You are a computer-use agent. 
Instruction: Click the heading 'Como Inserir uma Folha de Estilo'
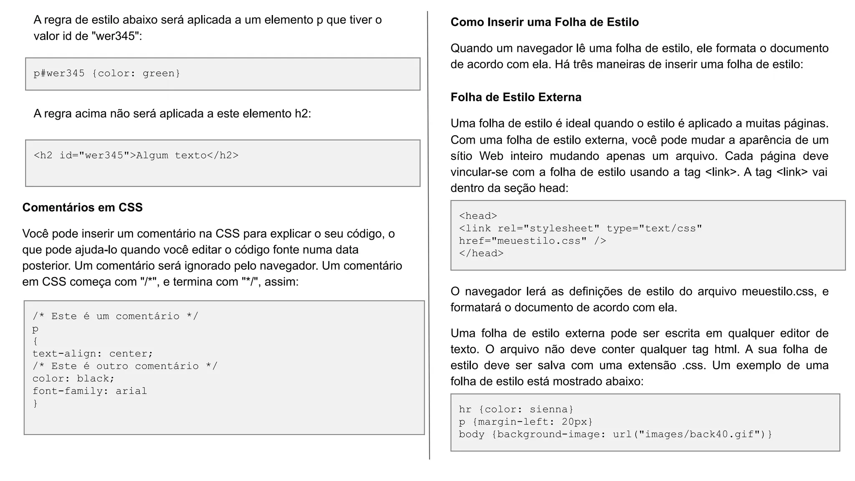[x=544, y=22]
